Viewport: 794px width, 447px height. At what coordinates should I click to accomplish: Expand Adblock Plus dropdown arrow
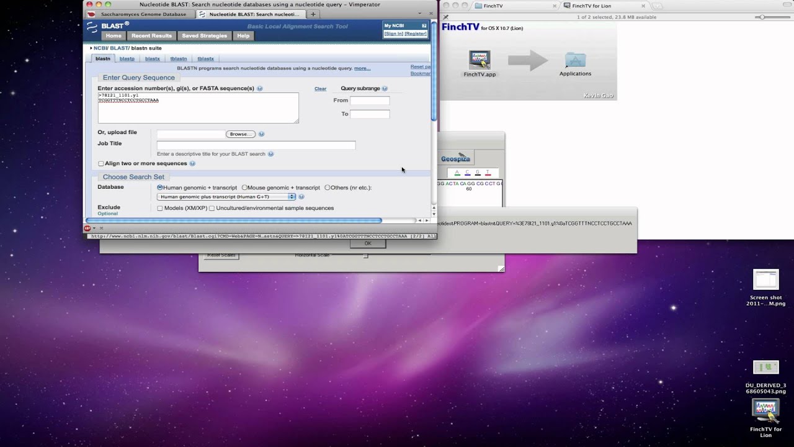(94, 228)
